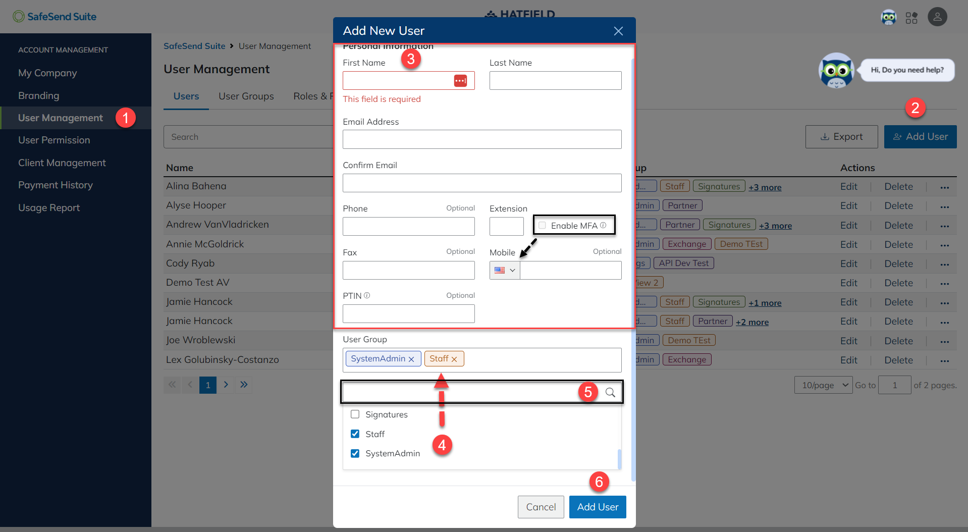Click the next page arrow in pagination

tap(226, 385)
